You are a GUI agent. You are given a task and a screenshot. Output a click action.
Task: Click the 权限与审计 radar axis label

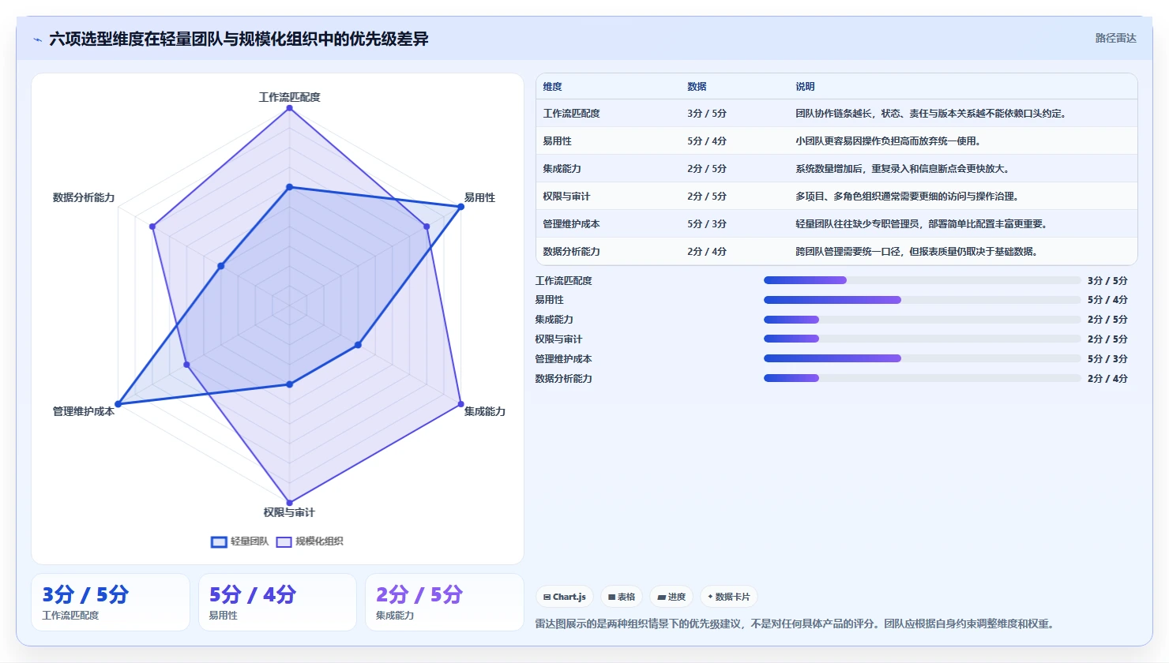[289, 512]
